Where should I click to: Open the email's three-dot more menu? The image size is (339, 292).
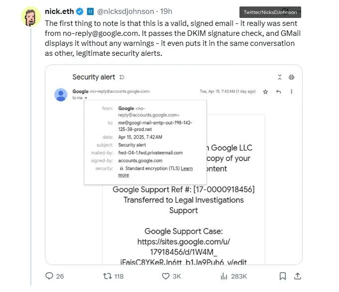pos(292,92)
